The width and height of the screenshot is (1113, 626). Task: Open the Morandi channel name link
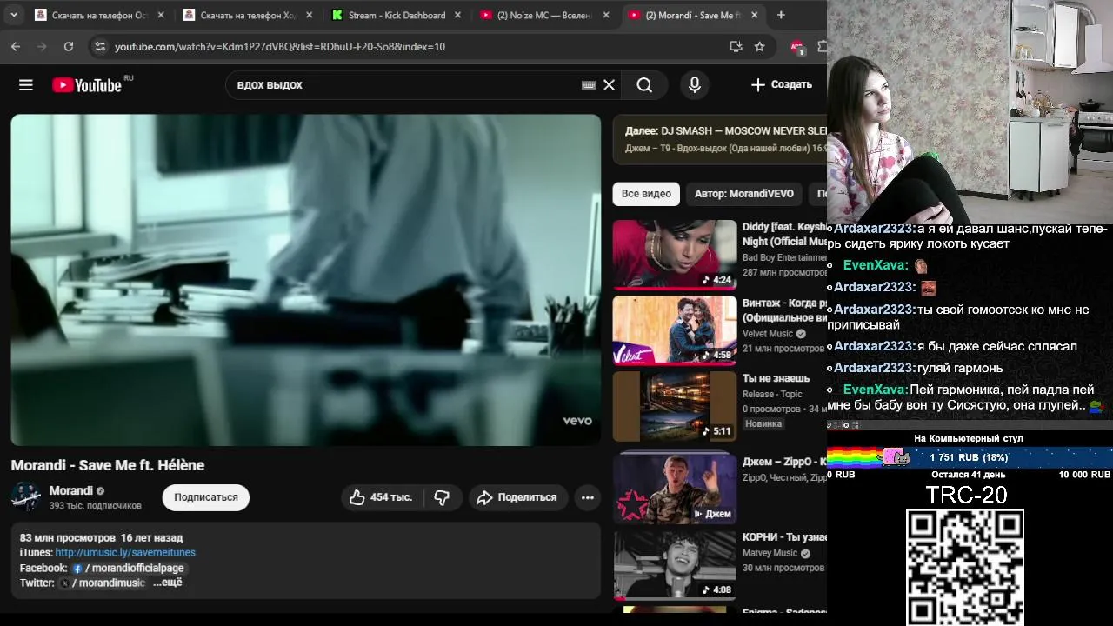pos(70,490)
